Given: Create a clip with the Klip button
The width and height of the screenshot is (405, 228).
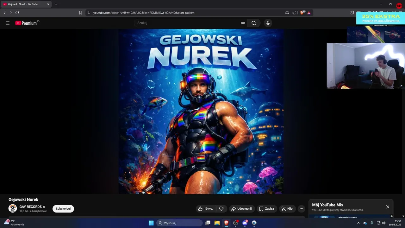Looking at the screenshot, I should click(287, 209).
